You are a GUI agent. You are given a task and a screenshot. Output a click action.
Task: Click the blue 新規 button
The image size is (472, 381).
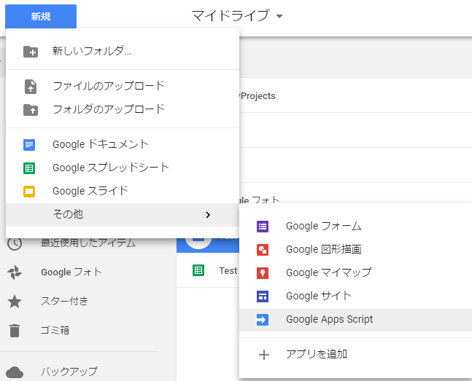[41, 16]
